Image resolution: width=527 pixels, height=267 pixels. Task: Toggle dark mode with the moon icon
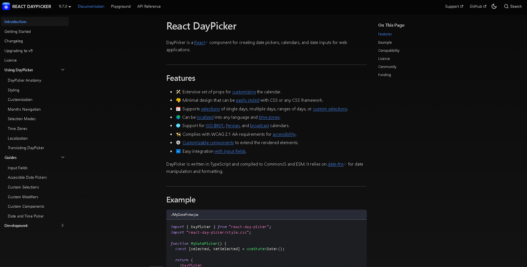pos(494,6)
